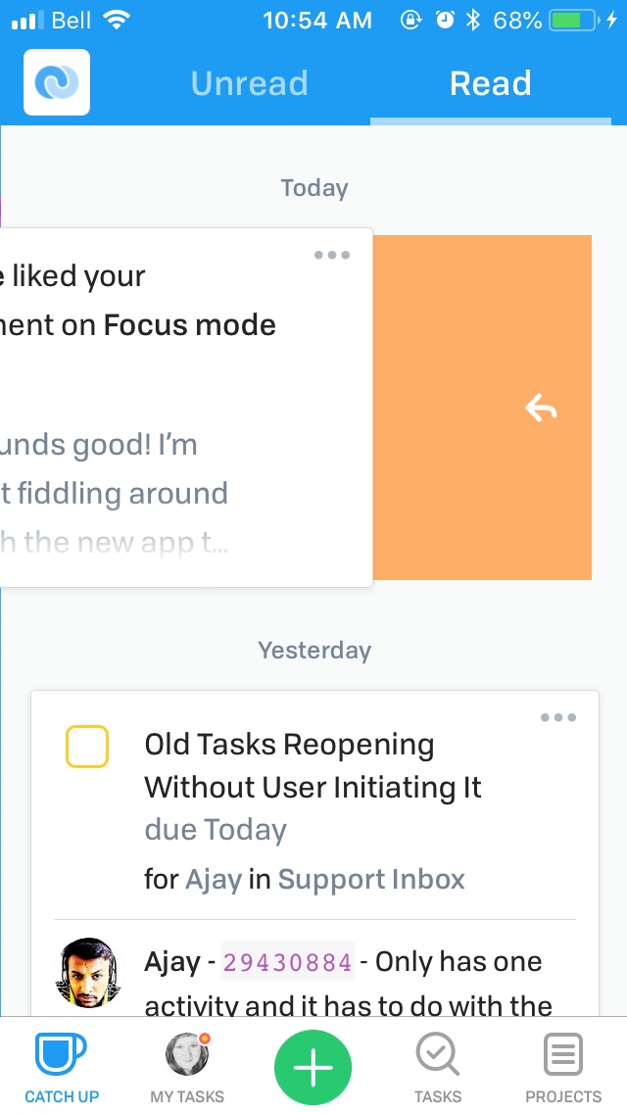Select the Read tab
The width and height of the screenshot is (627, 1113).
click(491, 83)
